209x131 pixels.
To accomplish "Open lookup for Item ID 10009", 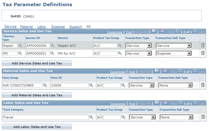I will [91, 85].
